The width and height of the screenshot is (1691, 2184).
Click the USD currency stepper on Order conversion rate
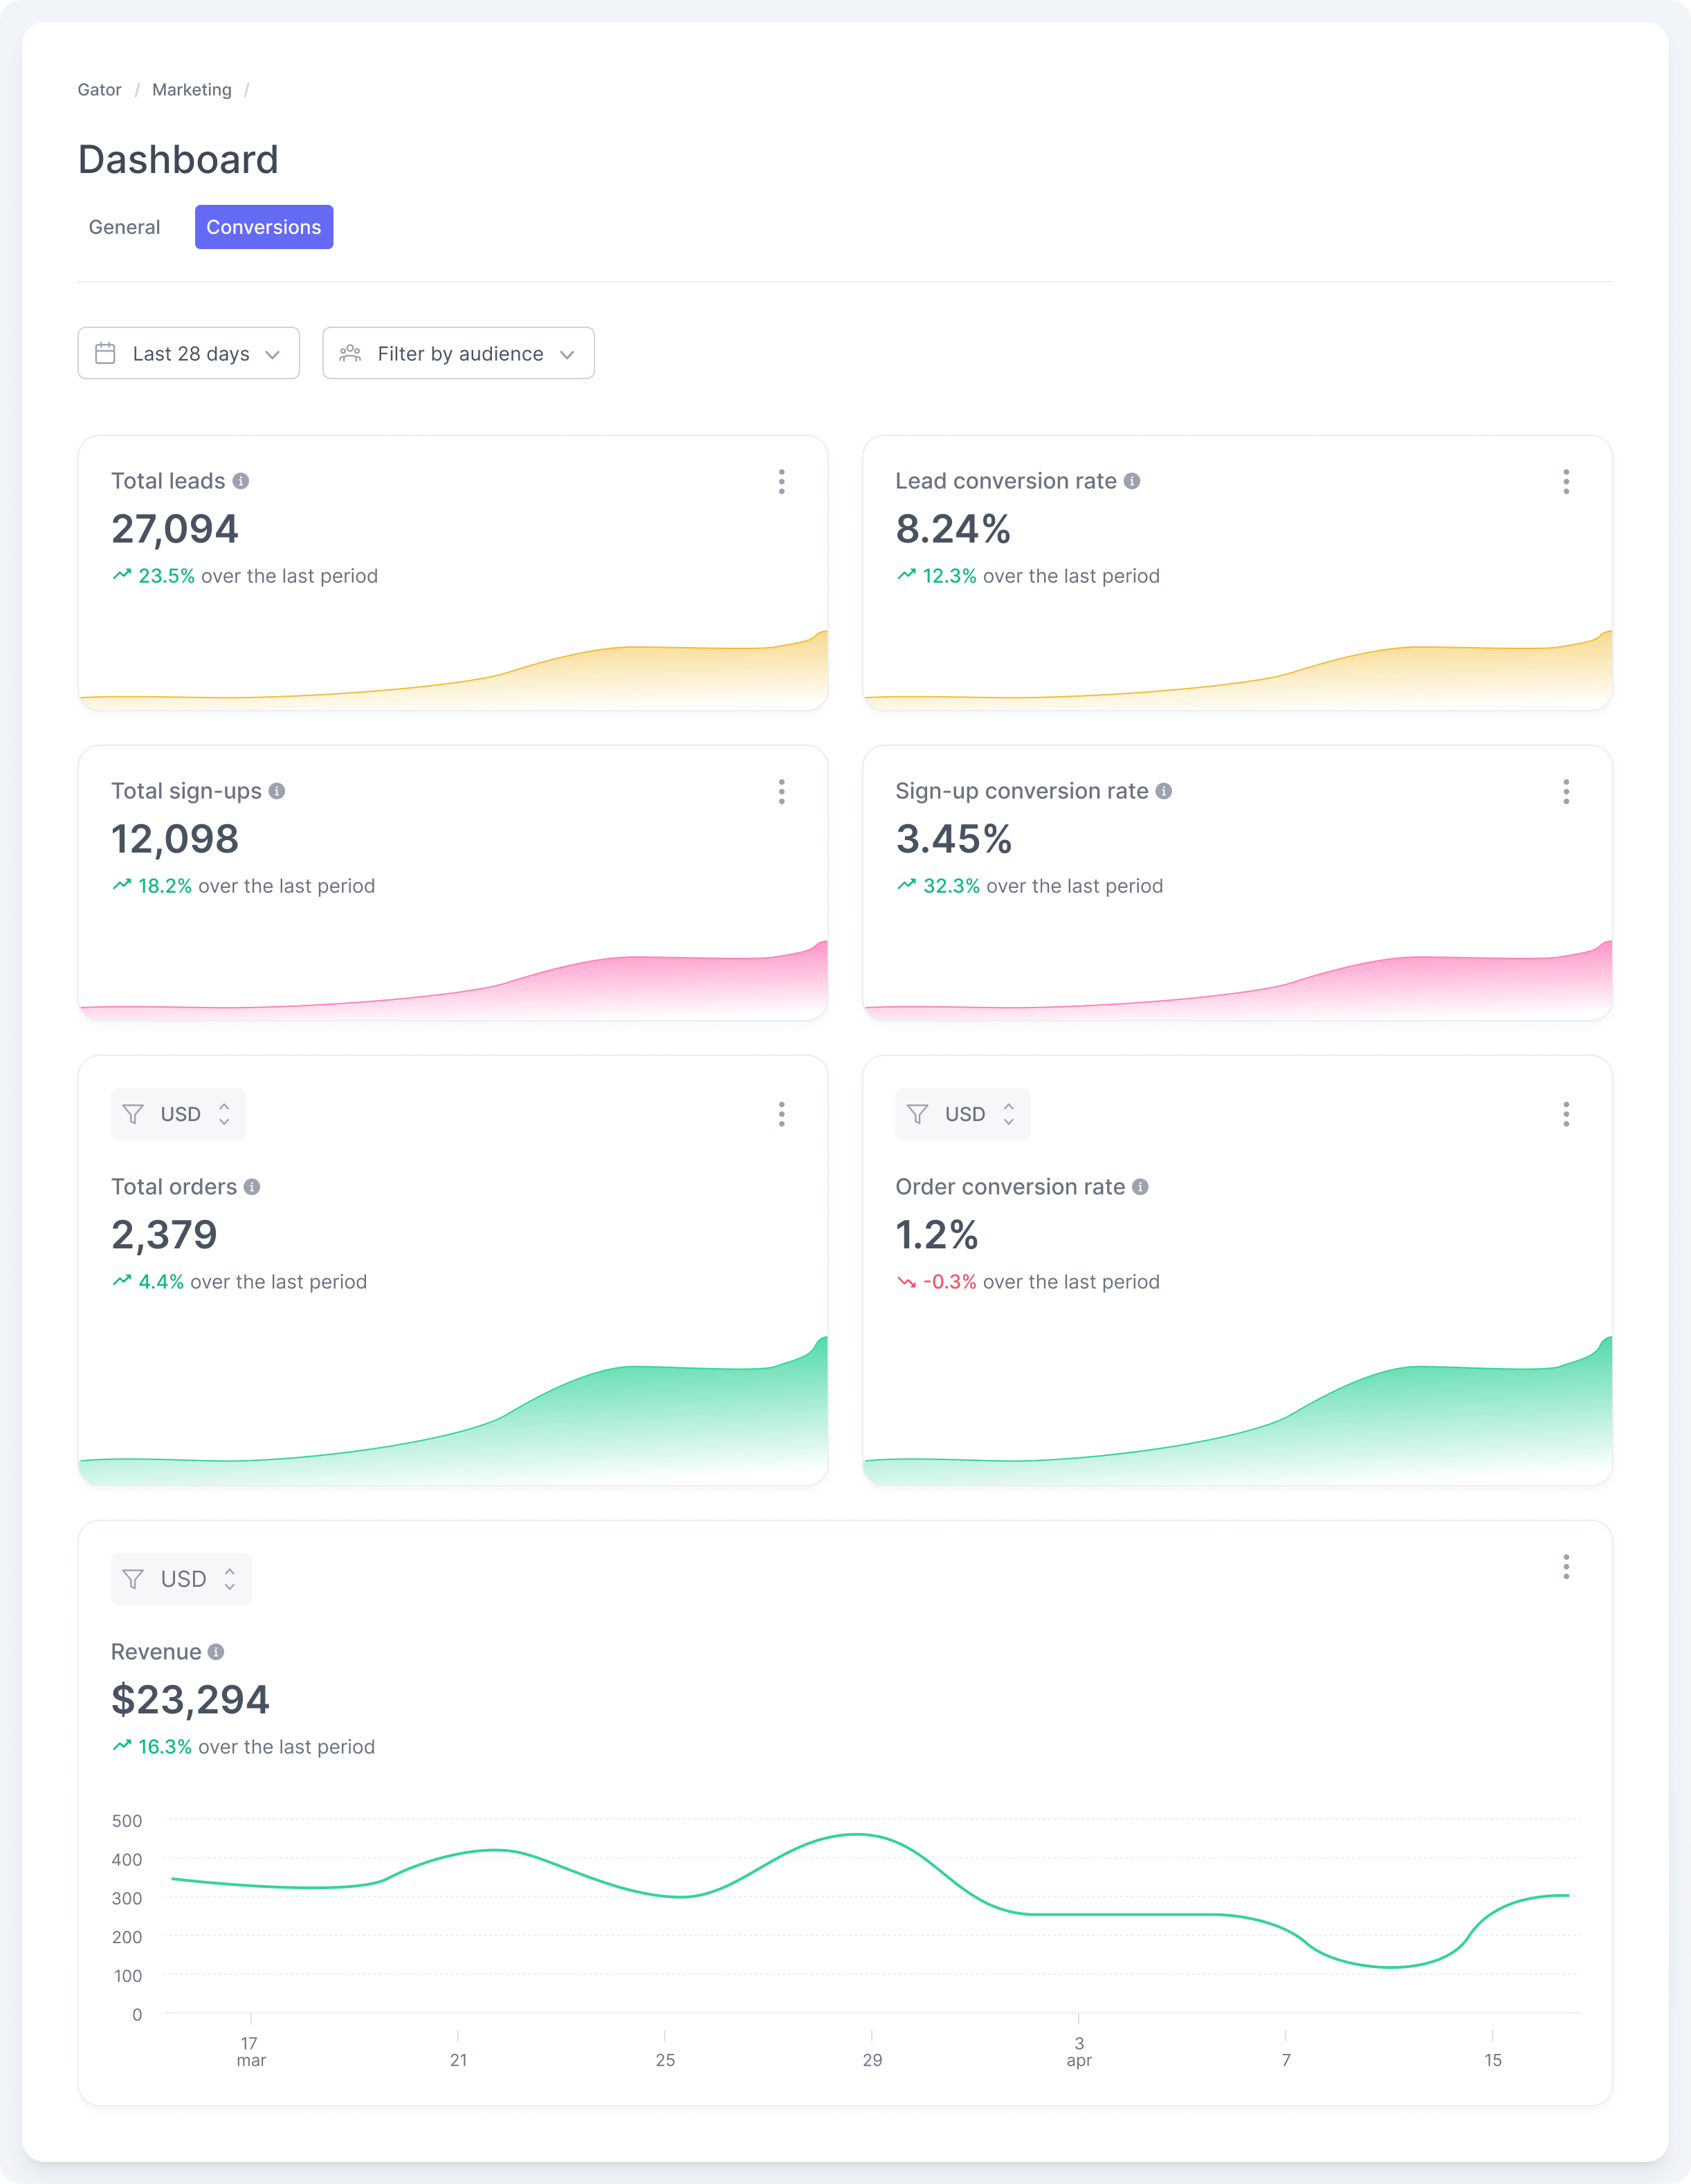coord(1010,1114)
